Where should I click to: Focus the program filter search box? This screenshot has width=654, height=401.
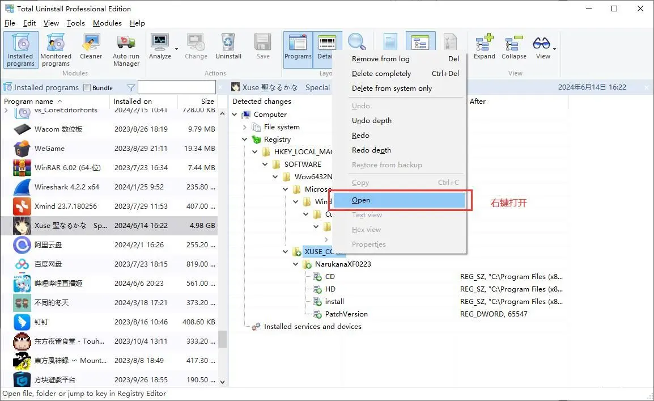pyautogui.click(x=177, y=87)
